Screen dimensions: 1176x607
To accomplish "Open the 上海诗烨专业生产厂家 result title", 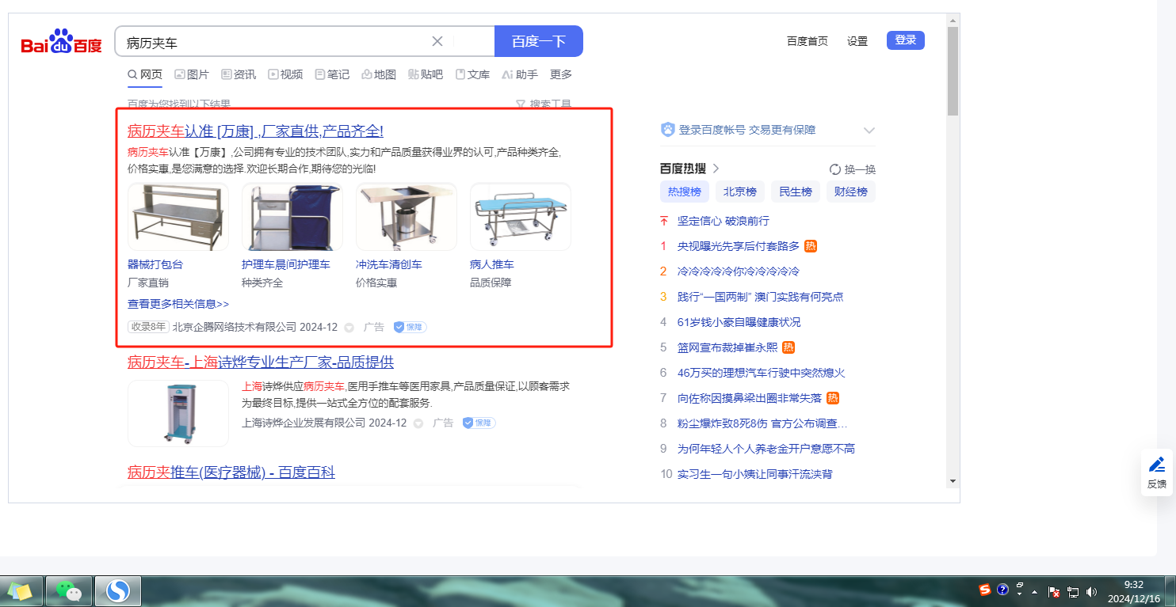I will click(x=261, y=362).
